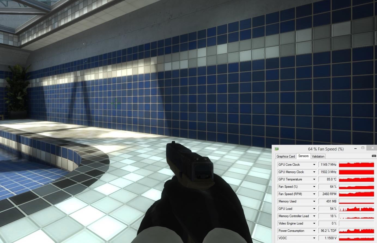This screenshot has width=377, height=243.
Task: Click the 1149.7 MHz core clock value
Action: pos(328,165)
